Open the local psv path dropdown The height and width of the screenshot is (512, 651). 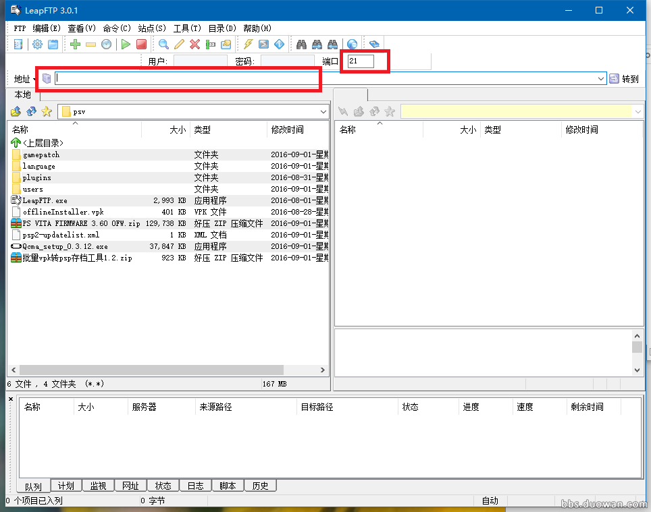[323, 111]
